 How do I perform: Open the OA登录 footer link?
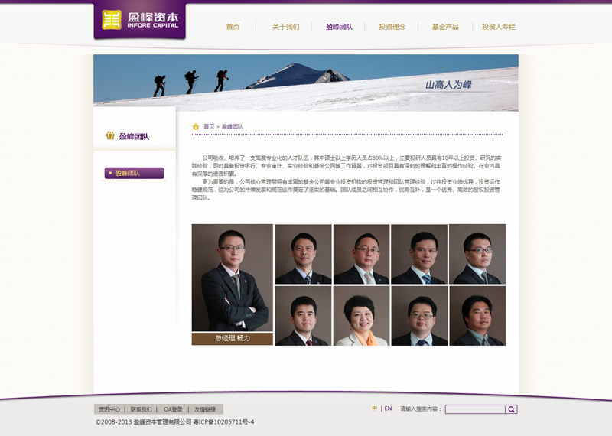pyautogui.click(x=173, y=409)
